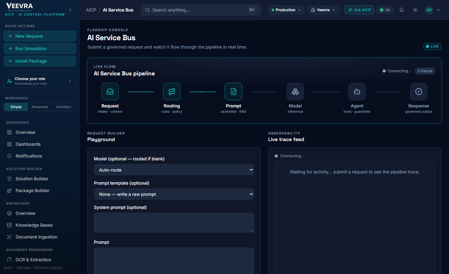Toggle the light/dark theme sun icon

[415, 10]
